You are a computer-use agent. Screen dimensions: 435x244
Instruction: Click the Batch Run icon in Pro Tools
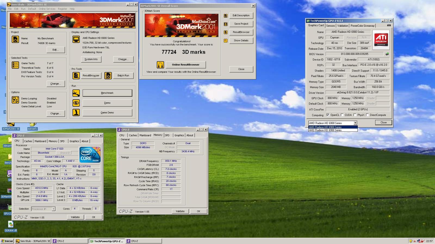point(108,75)
